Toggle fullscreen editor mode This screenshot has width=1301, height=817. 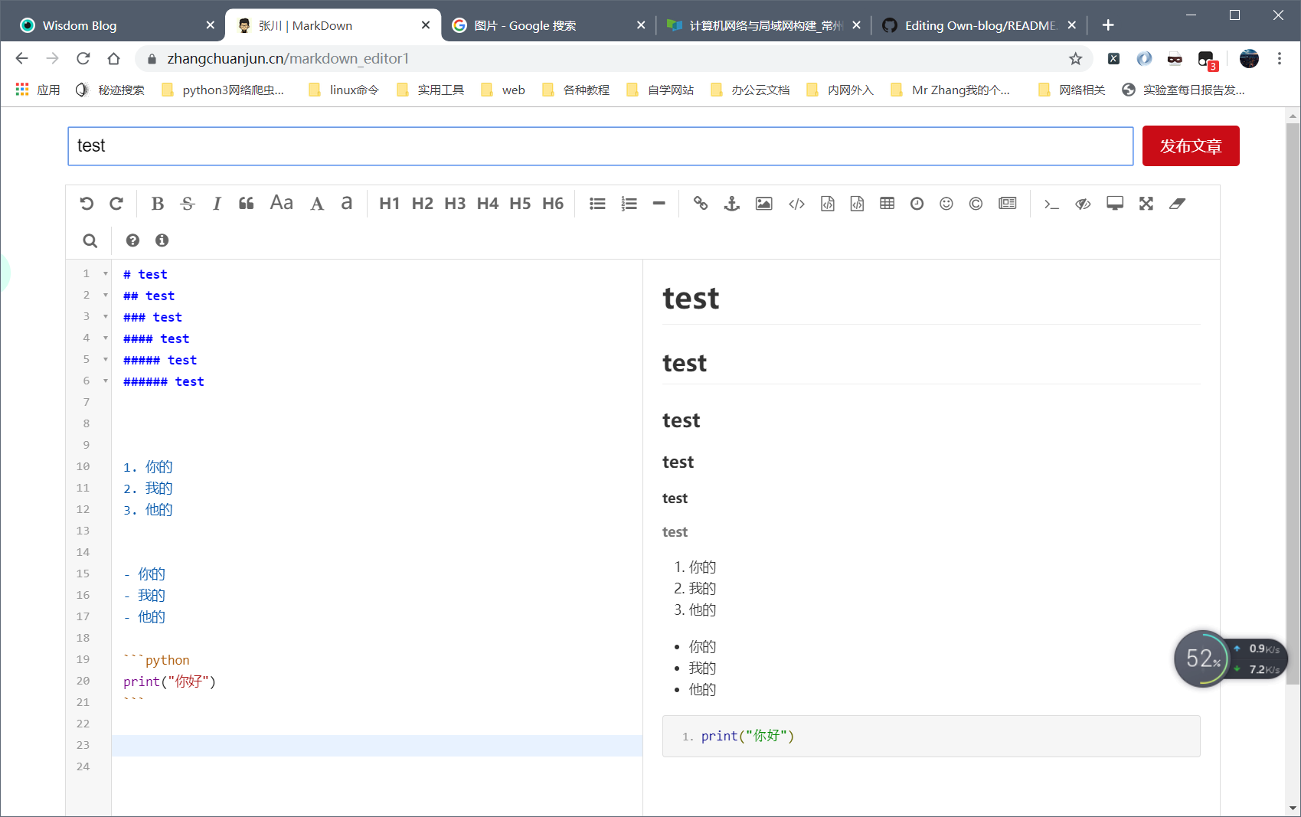coord(1146,204)
